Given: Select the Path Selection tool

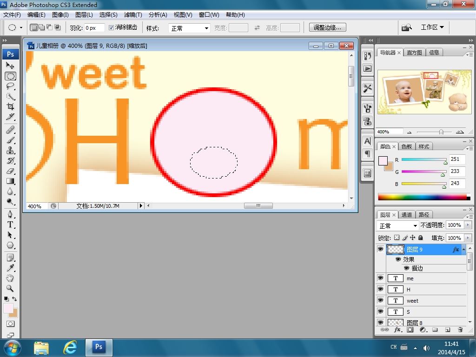Looking at the screenshot, I should [x=10, y=235].
